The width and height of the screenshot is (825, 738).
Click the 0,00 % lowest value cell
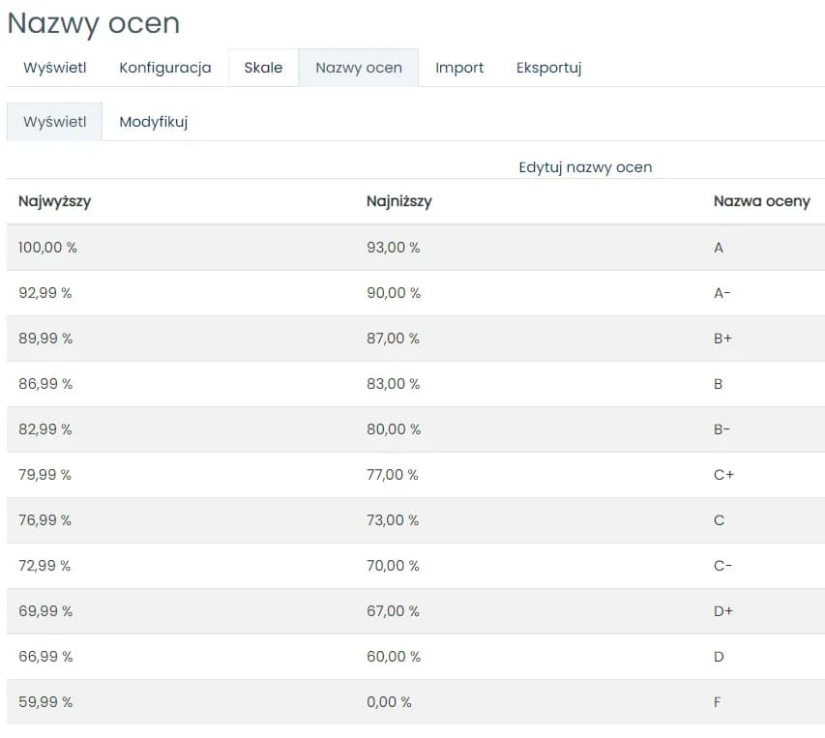click(x=389, y=702)
